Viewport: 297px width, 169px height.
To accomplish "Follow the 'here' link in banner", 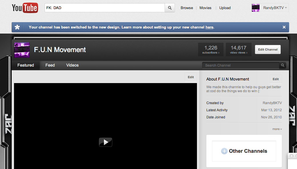I will pos(209,27).
